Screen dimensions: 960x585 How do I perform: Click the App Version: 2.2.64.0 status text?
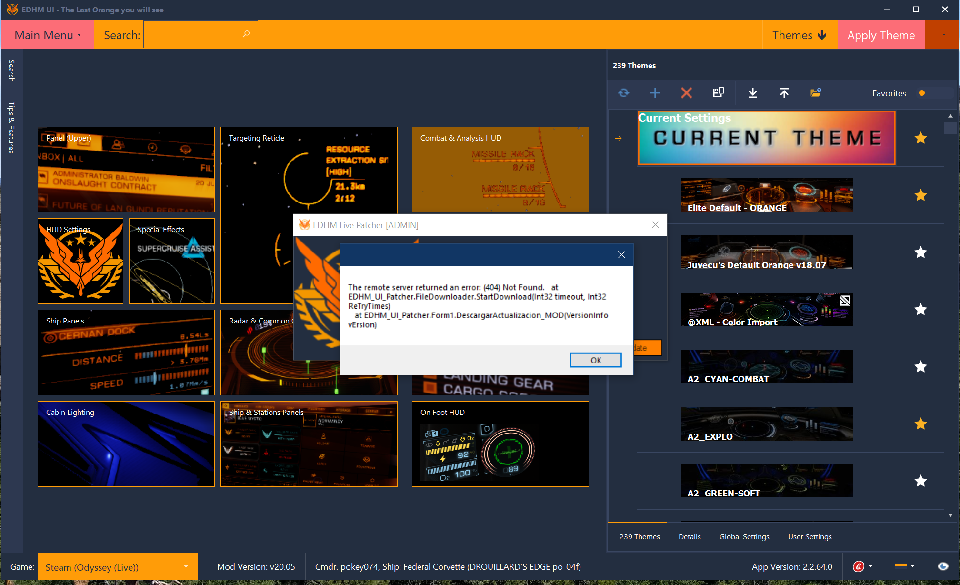tap(792, 567)
